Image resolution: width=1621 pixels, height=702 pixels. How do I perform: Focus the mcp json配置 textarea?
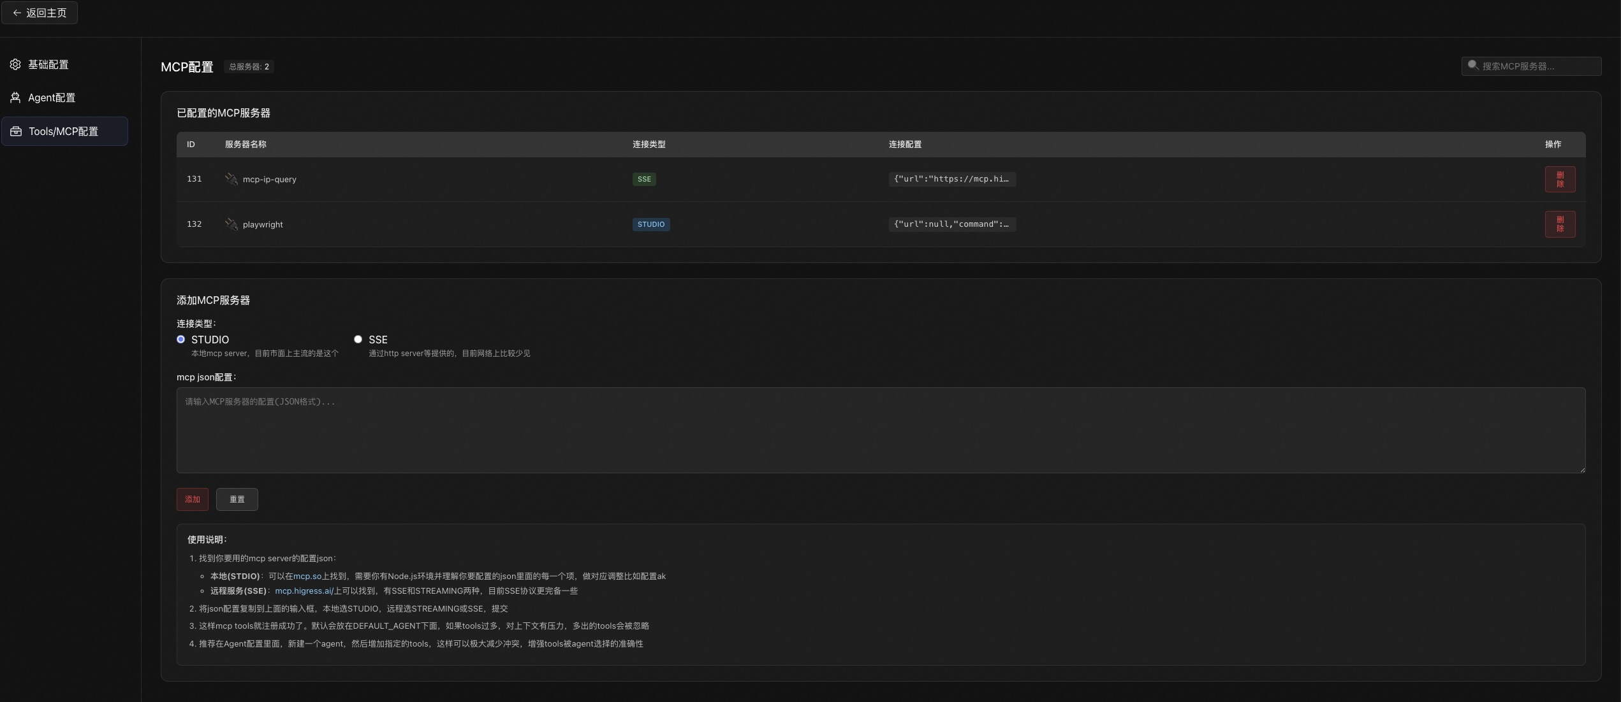pos(880,431)
